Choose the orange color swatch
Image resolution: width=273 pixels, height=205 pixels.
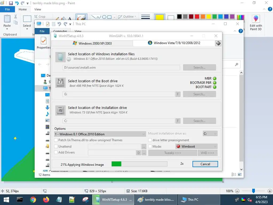[x=203, y=17]
